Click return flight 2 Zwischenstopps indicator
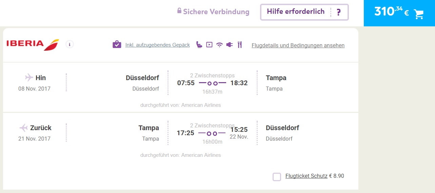The width and height of the screenshot is (435, 193). click(212, 133)
